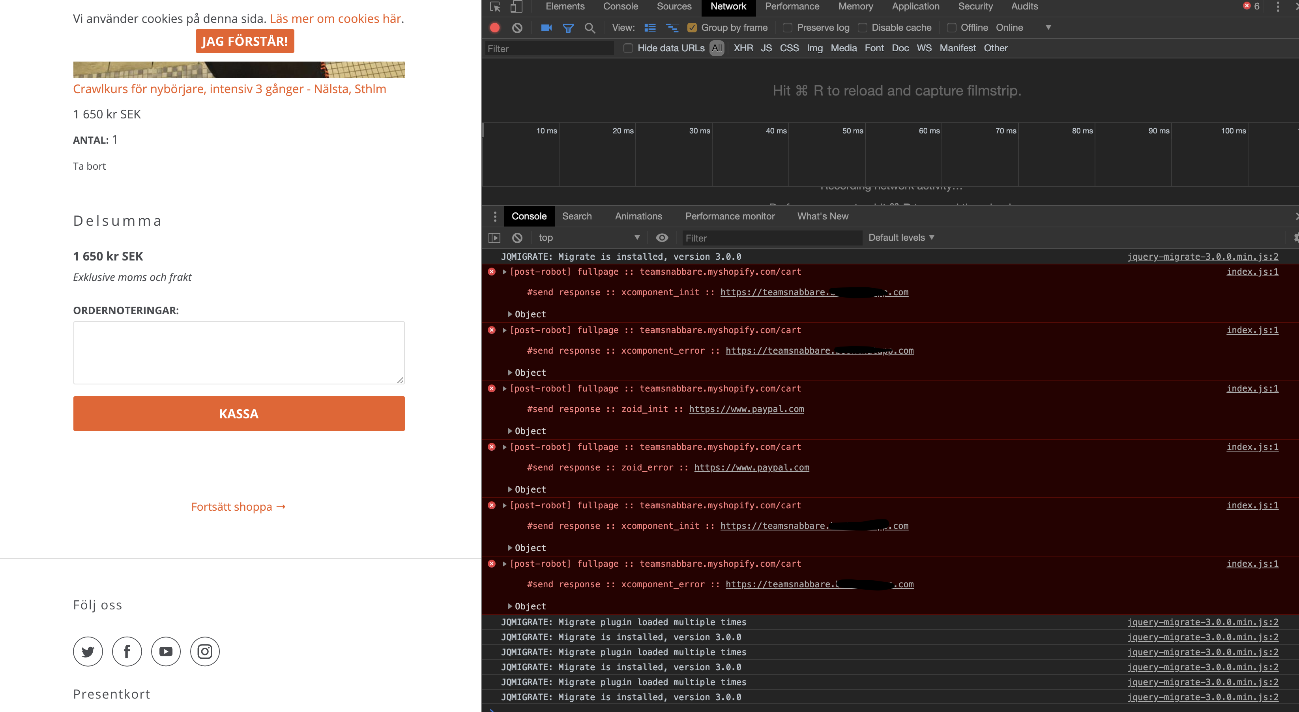
Task: Enable the Preserve log checkbox
Action: [788, 28]
